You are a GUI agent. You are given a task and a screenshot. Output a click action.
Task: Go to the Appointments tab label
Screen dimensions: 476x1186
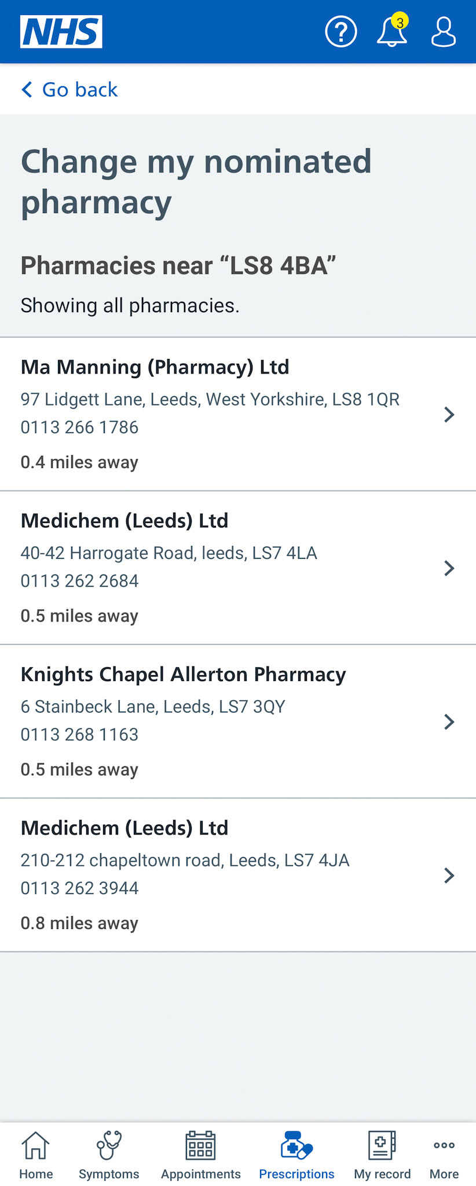click(x=200, y=1174)
